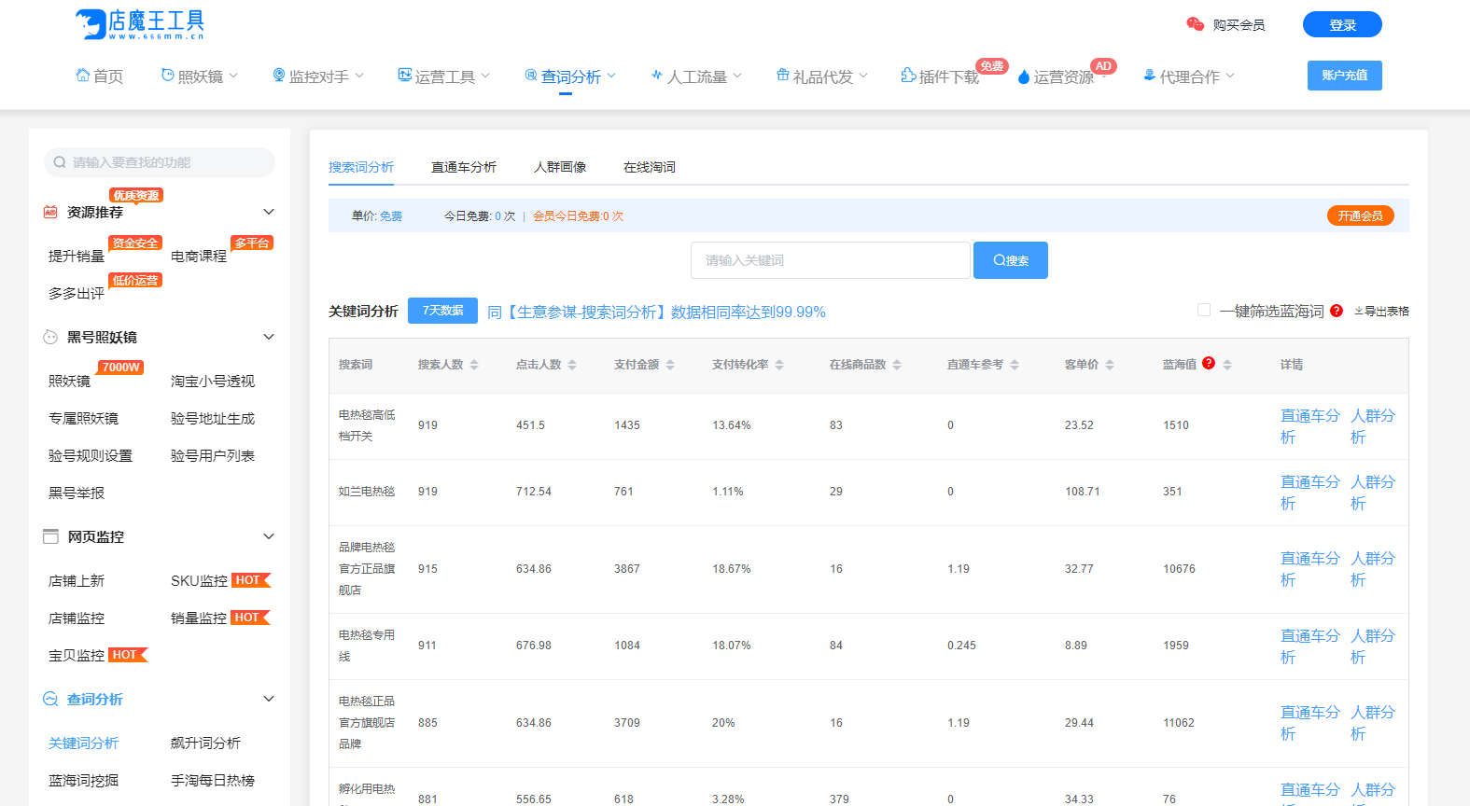Click the 礼品代发 gift icon
Image resolution: width=1470 pixels, height=806 pixels.
[783, 76]
